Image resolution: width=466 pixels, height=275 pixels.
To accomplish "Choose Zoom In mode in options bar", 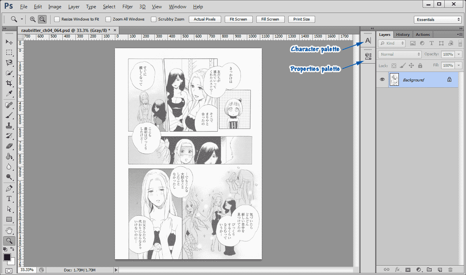I will pyautogui.click(x=33, y=19).
